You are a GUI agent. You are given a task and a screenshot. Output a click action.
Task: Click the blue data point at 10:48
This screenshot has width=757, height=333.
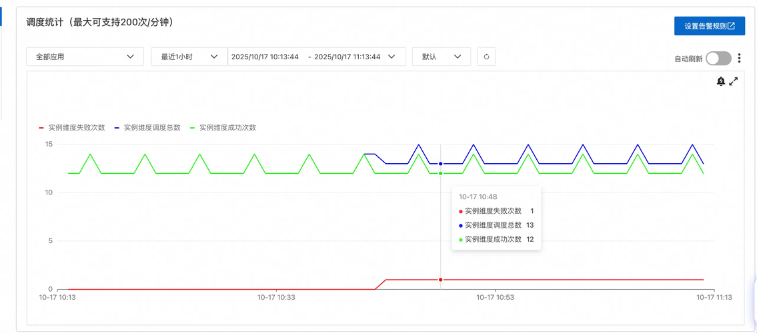441,163
